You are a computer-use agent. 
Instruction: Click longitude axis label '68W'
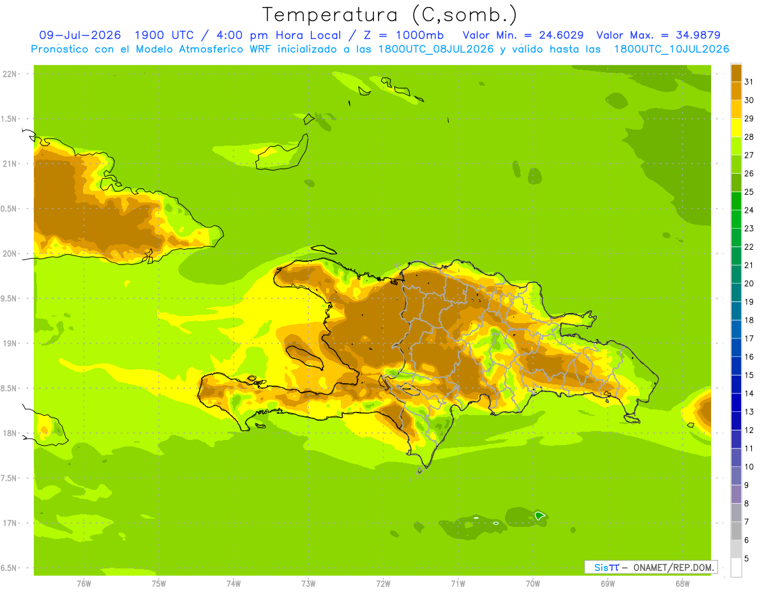(x=682, y=584)
